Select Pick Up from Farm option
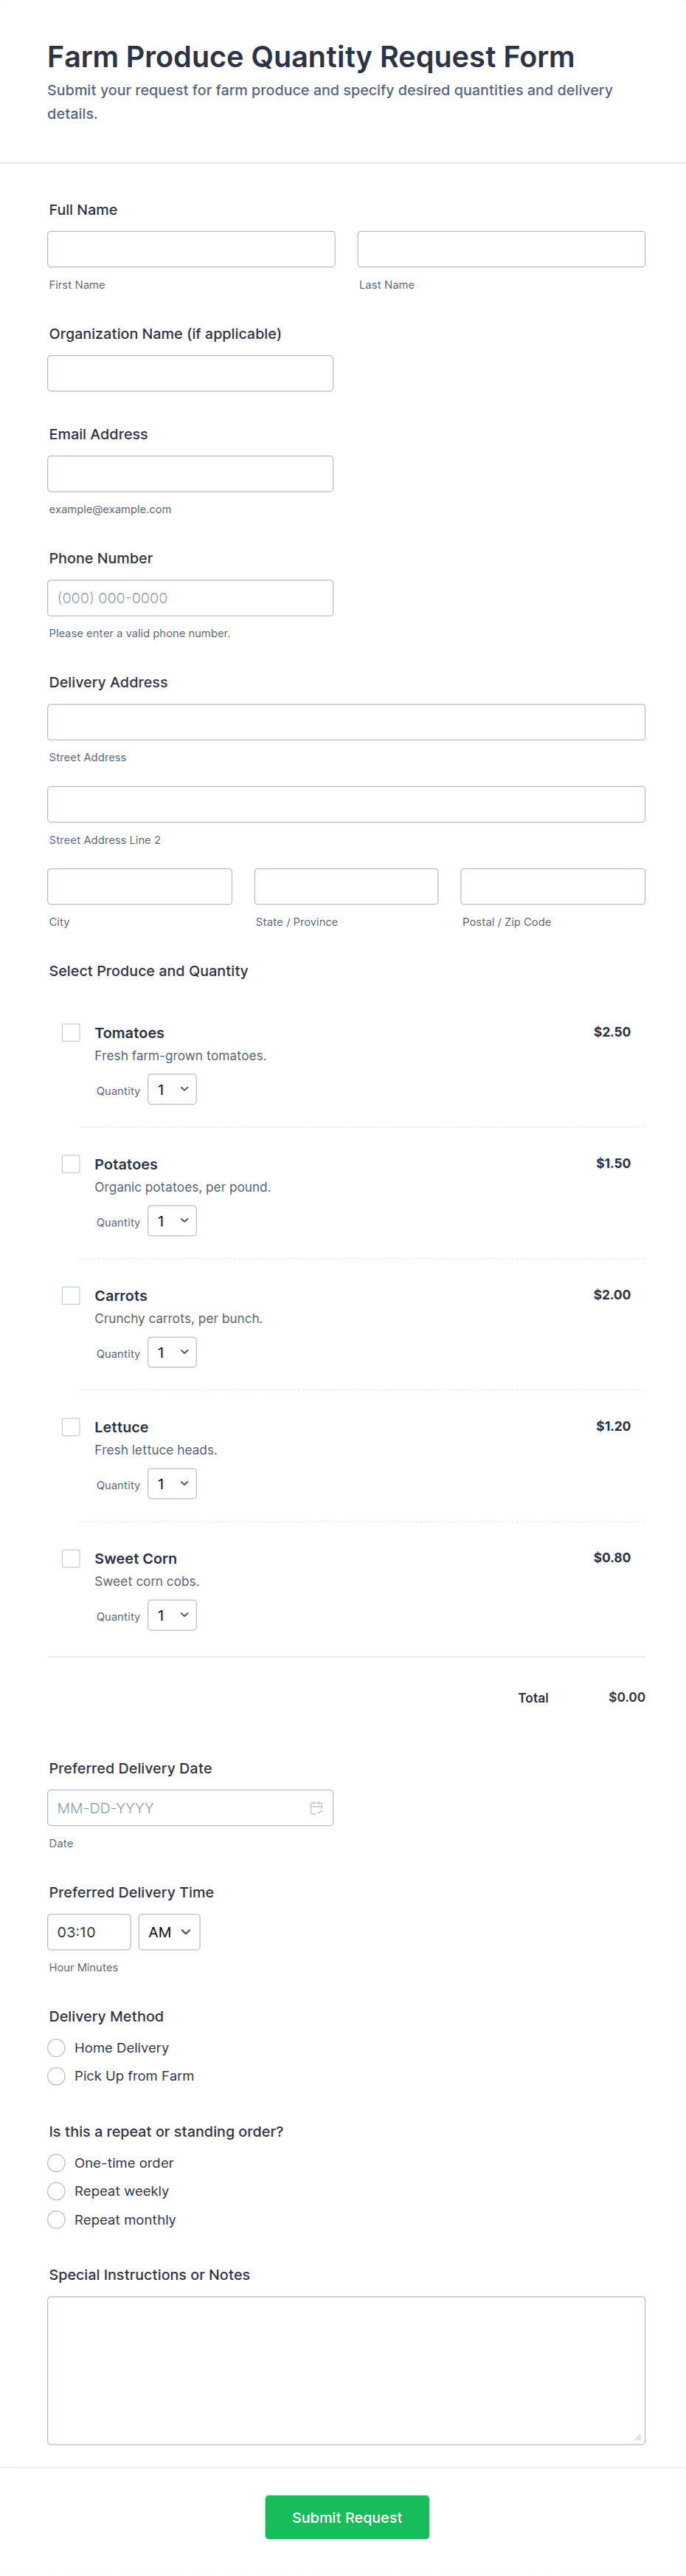The image size is (686, 2576). click(57, 2075)
